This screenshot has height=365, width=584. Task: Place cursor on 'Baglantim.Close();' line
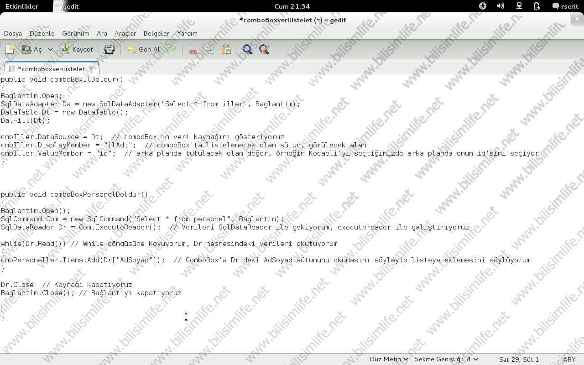click(91, 293)
